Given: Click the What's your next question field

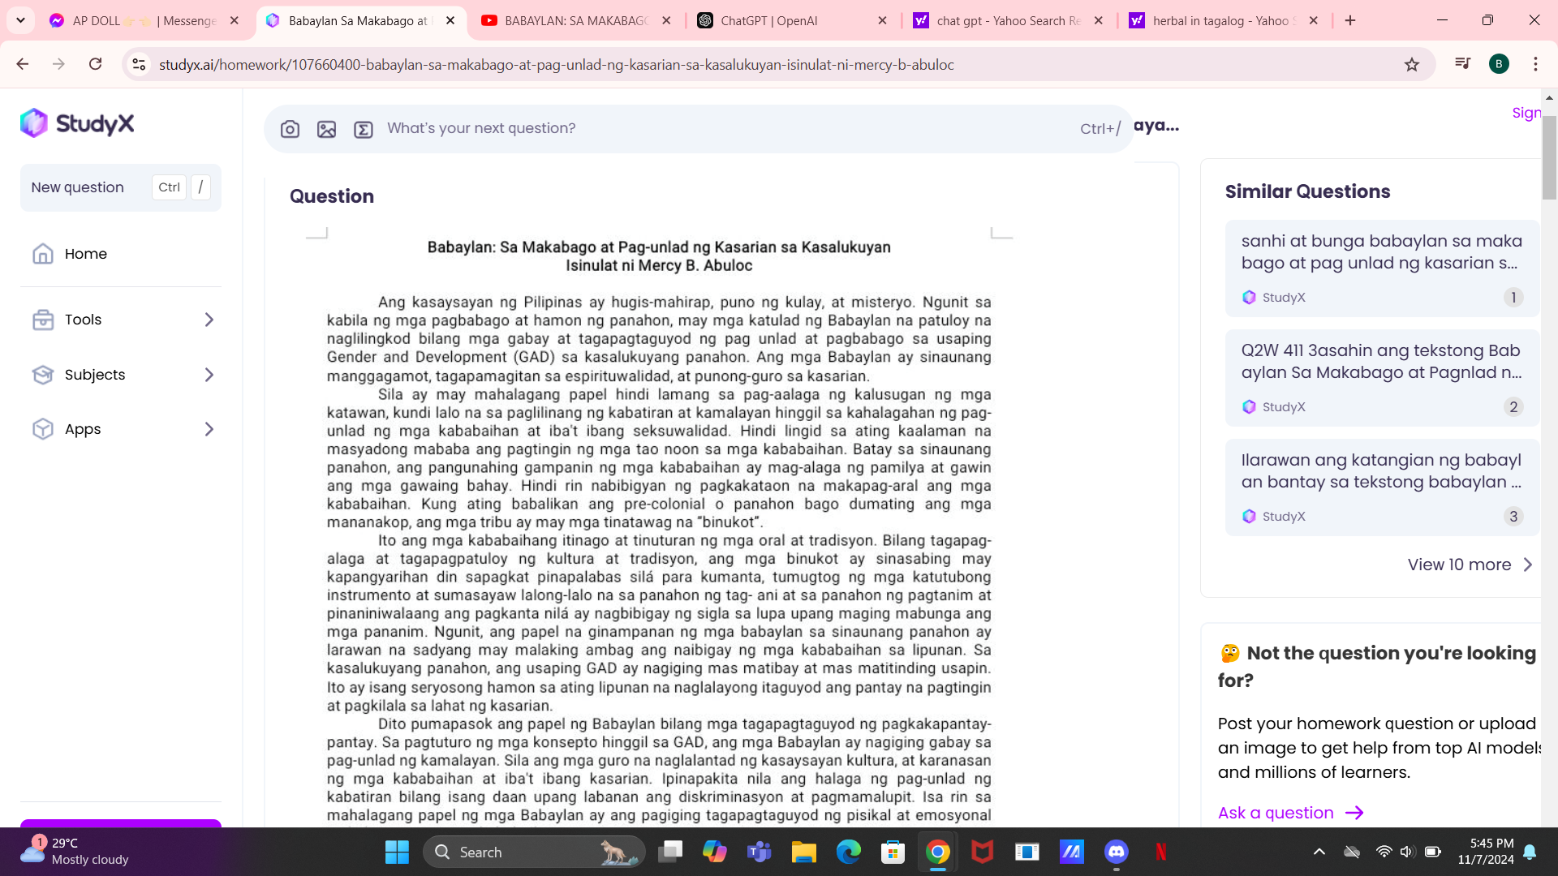Looking at the screenshot, I should [x=698, y=128].
